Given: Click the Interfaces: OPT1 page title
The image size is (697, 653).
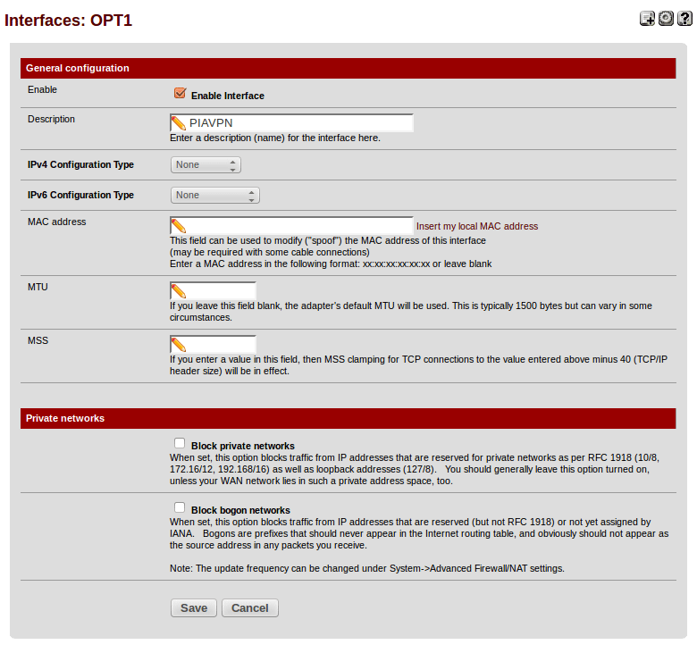Looking at the screenshot, I should point(68,21).
